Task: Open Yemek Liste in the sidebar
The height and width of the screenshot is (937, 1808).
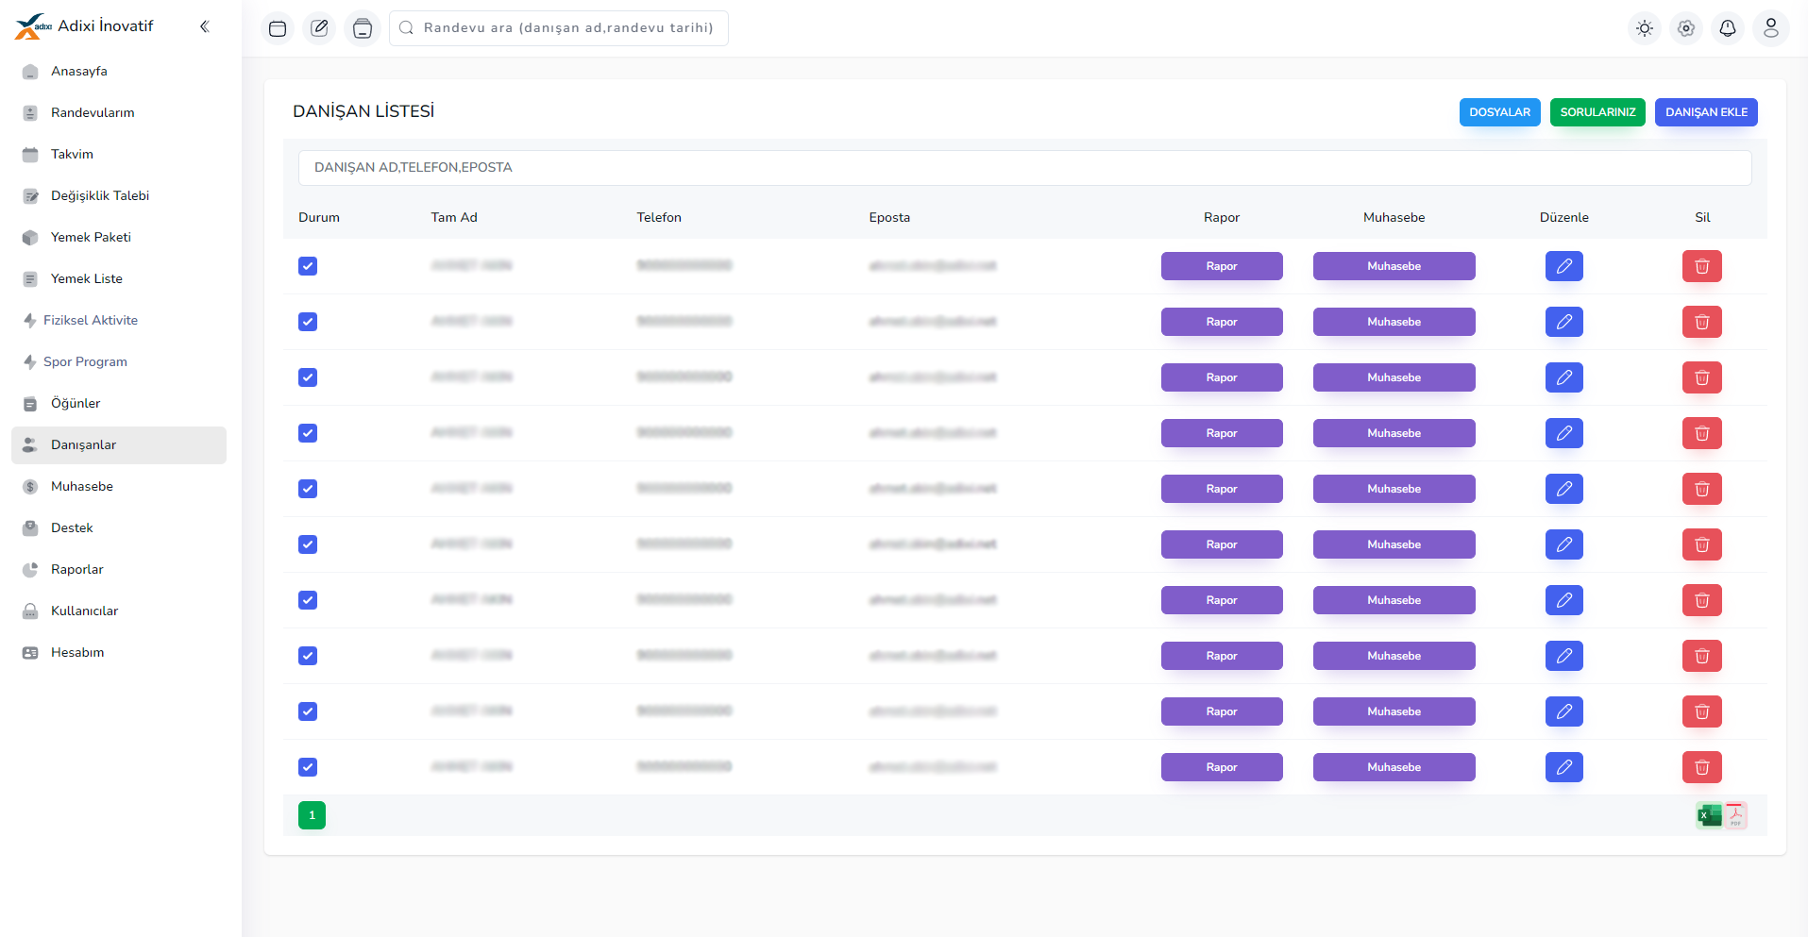Action: click(x=119, y=279)
